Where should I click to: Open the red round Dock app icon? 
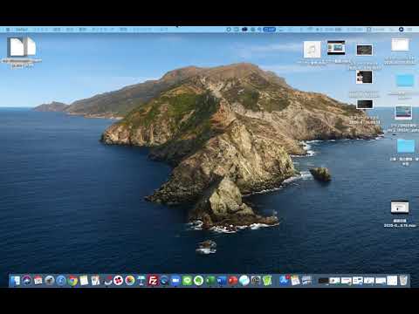pyautogui.click(x=233, y=281)
